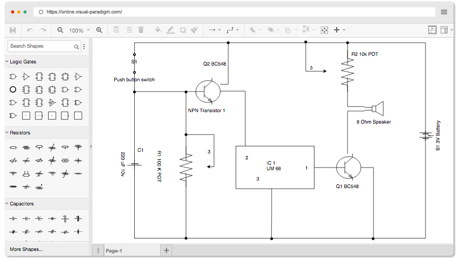Screen dimensions: 459x258
Task: Toggle the outline panel icon
Action: [432, 30]
